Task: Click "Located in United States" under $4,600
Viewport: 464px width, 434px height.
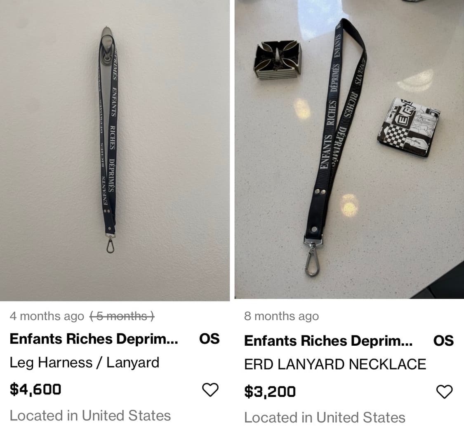Action: click(90, 415)
